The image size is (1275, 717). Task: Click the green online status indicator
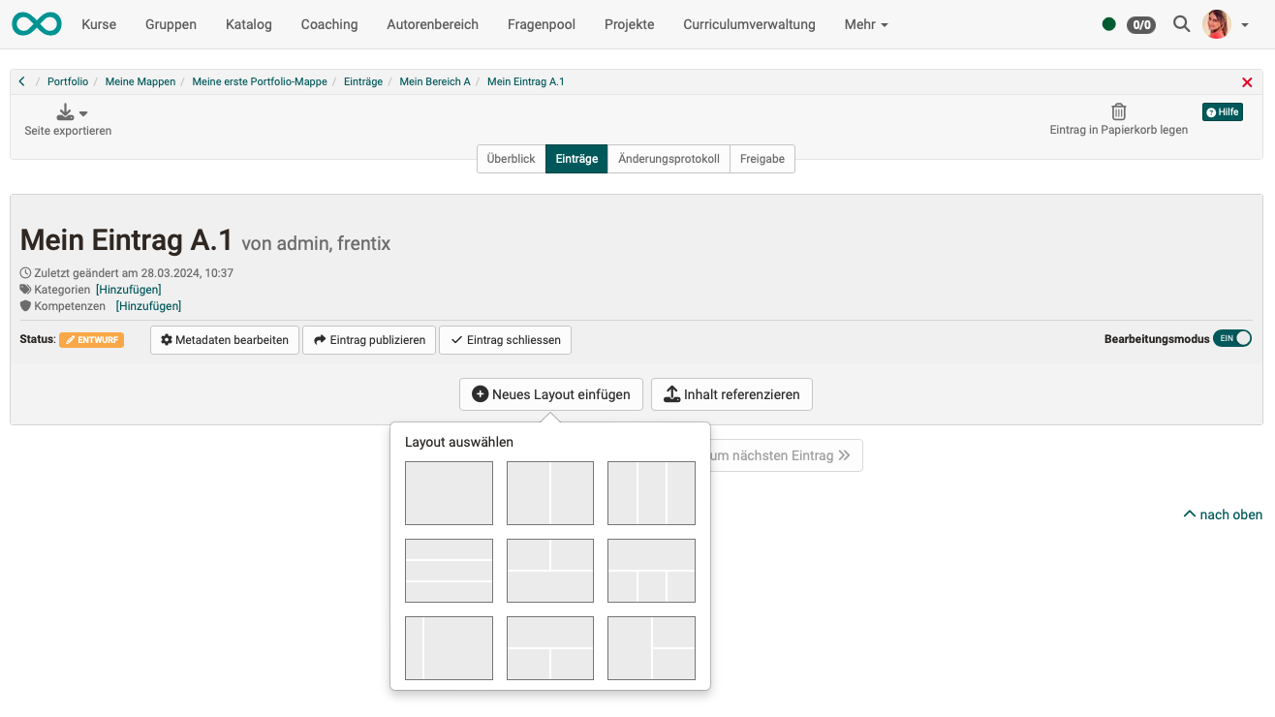tap(1108, 24)
